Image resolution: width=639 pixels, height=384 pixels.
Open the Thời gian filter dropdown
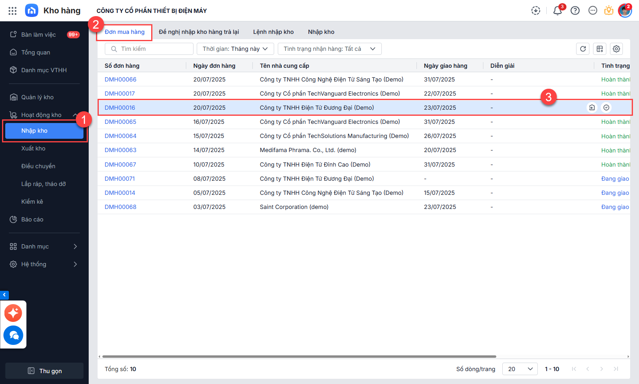[235, 49]
